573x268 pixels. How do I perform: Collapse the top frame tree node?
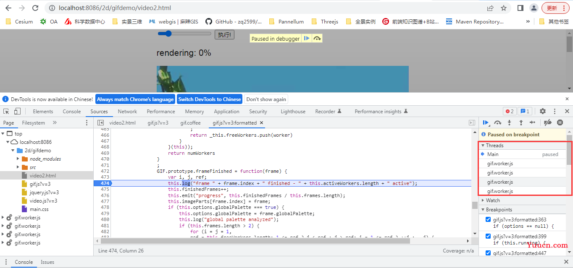3,133
